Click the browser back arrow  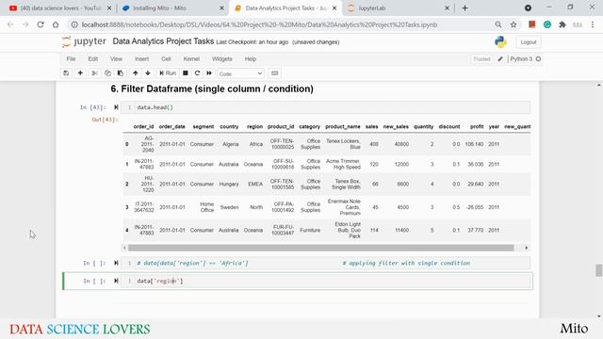click(x=10, y=24)
